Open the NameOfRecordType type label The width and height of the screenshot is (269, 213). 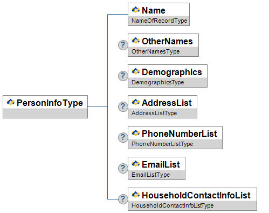click(x=159, y=21)
